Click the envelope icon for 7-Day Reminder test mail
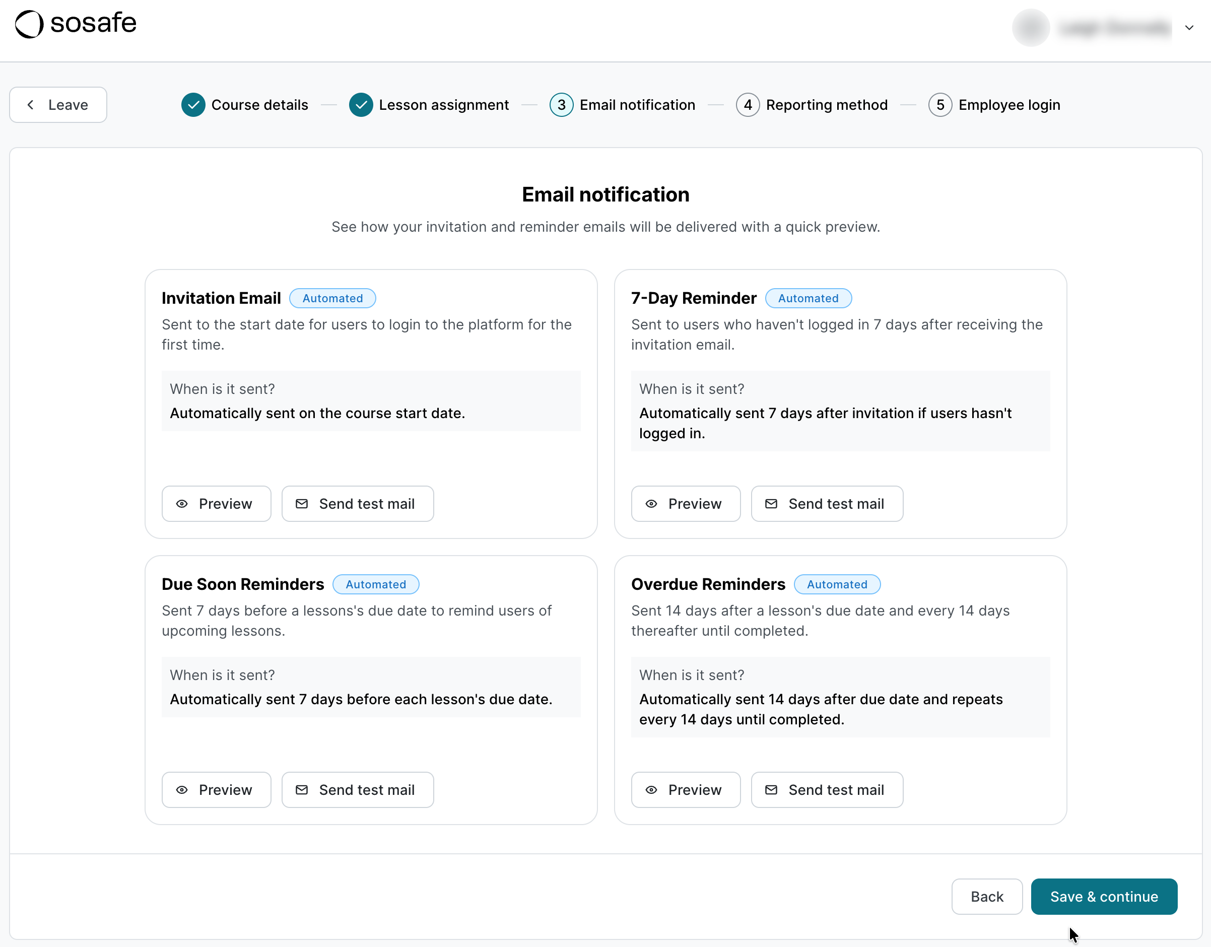Screen dimensions: 1211x947 point(771,503)
